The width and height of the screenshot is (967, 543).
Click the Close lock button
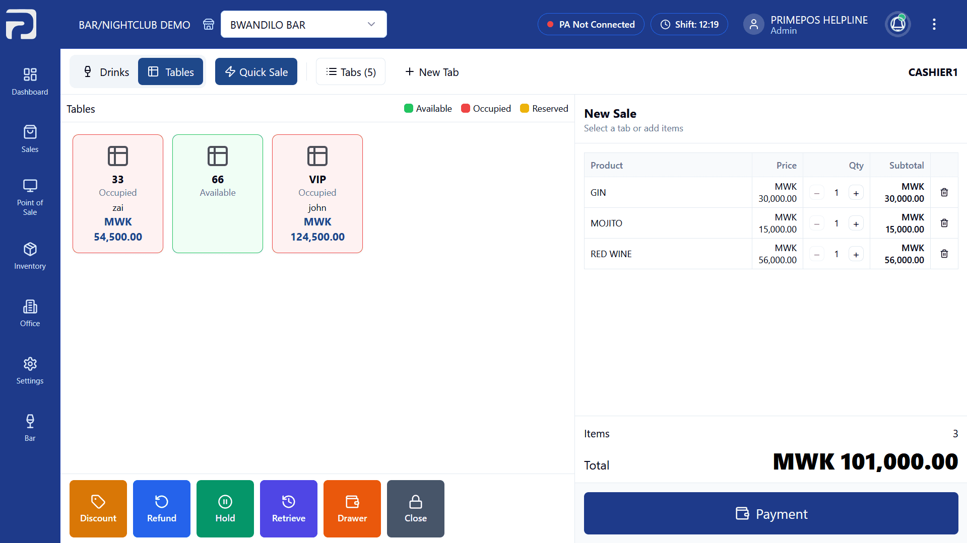[416, 508]
